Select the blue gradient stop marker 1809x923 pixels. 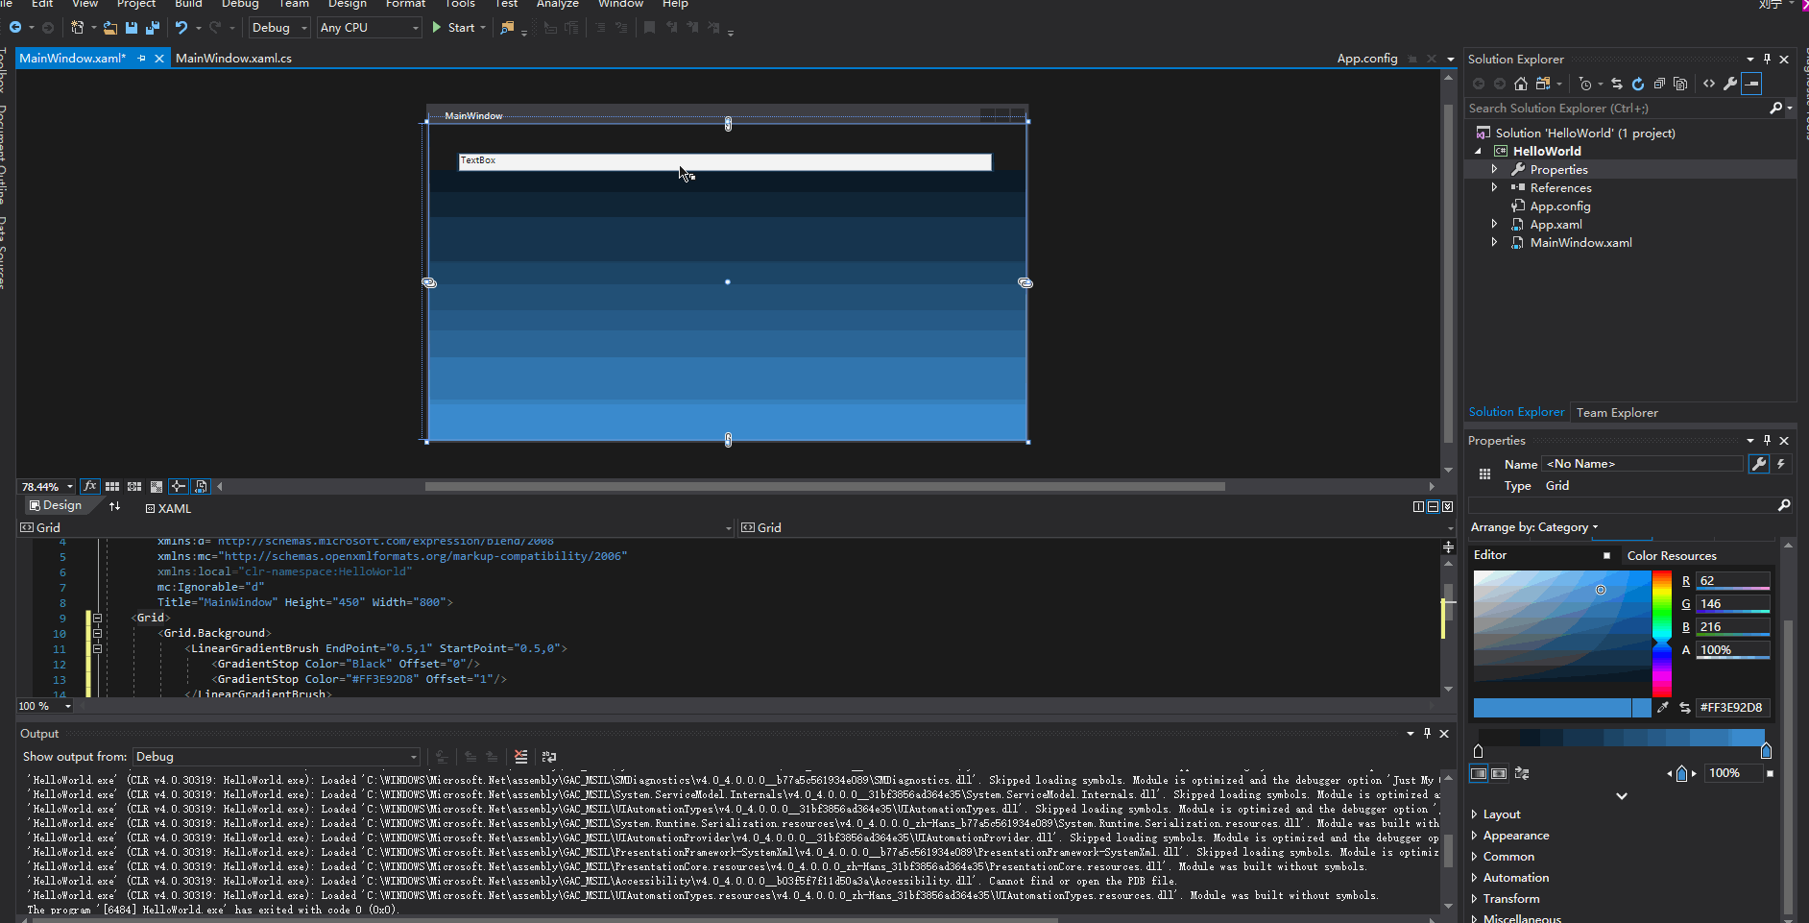1766,749
